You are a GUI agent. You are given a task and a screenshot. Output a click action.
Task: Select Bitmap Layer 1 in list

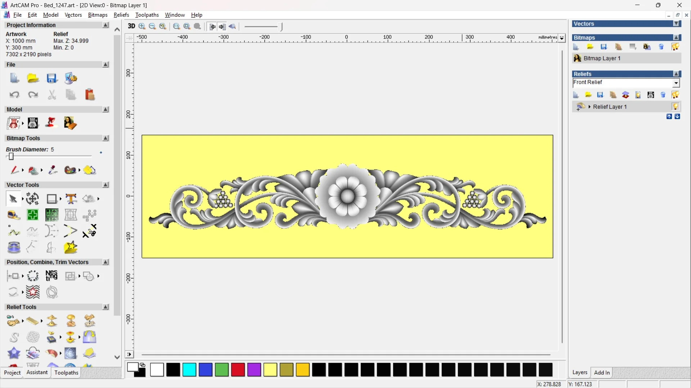coord(602,58)
